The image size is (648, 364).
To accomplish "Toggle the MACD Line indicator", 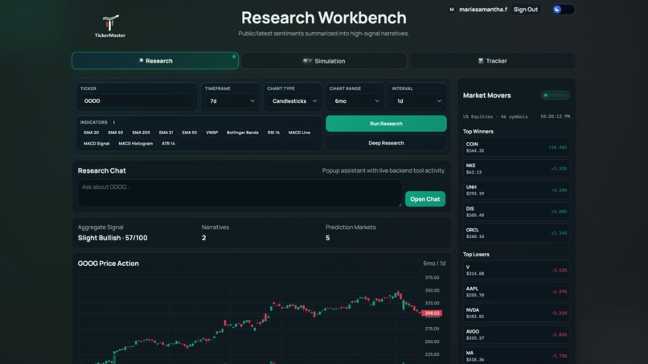I will [299, 133].
